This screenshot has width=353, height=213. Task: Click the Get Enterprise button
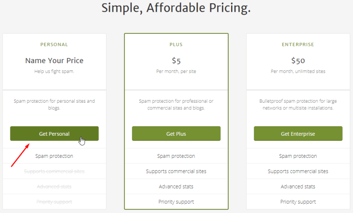click(x=298, y=134)
